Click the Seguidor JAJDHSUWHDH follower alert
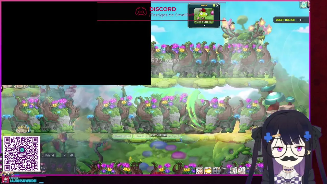The image size is (327, 184). pyautogui.click(x=23, y=180)
